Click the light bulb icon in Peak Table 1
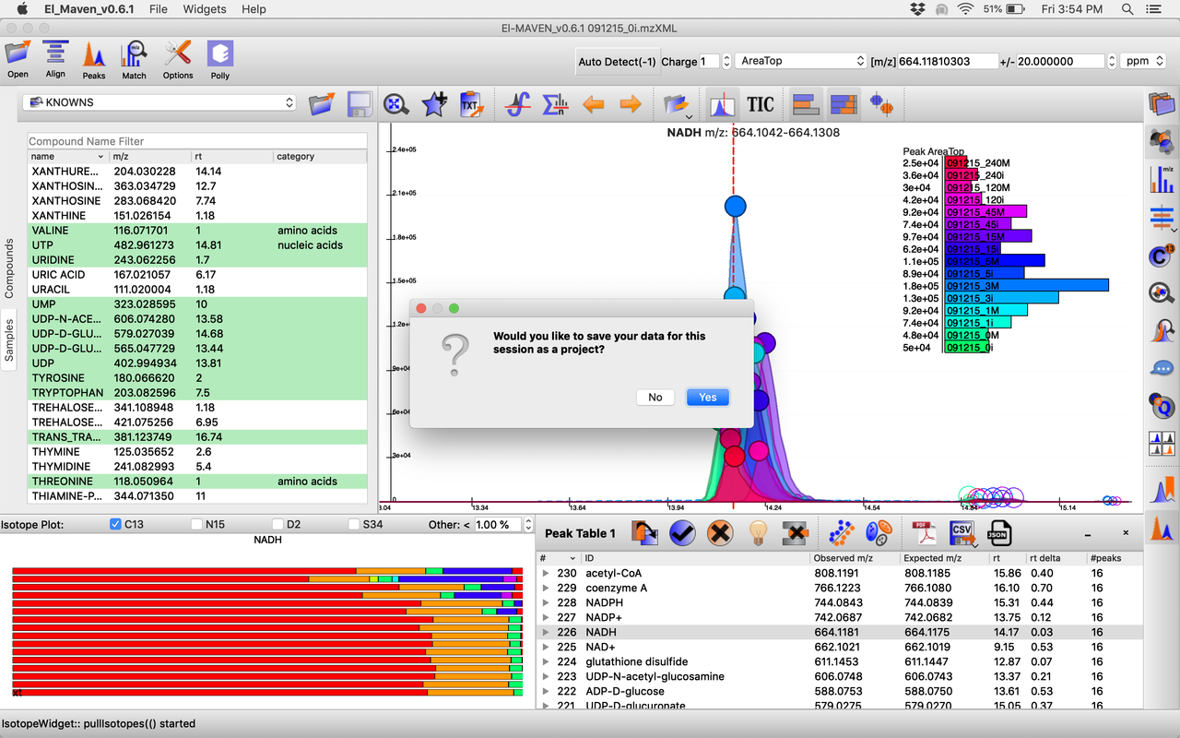Image resolution: width=1180 pixels, height=738 pixels. (x=758, y=533)
